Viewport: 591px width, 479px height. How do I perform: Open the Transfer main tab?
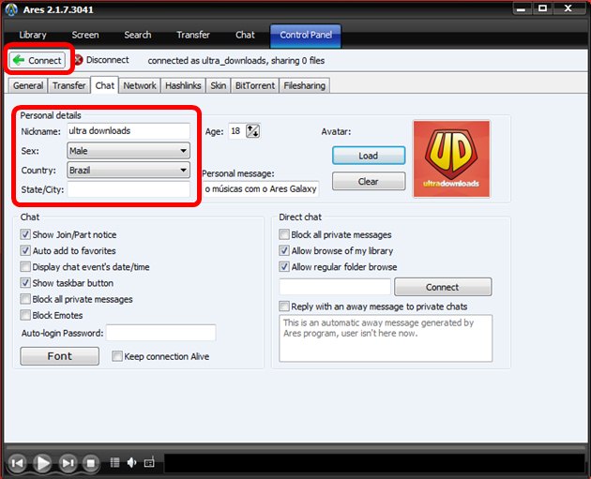(193, 35)
